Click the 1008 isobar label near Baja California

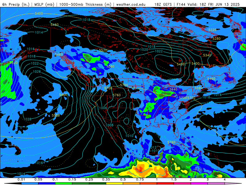(x=109, y=125)
